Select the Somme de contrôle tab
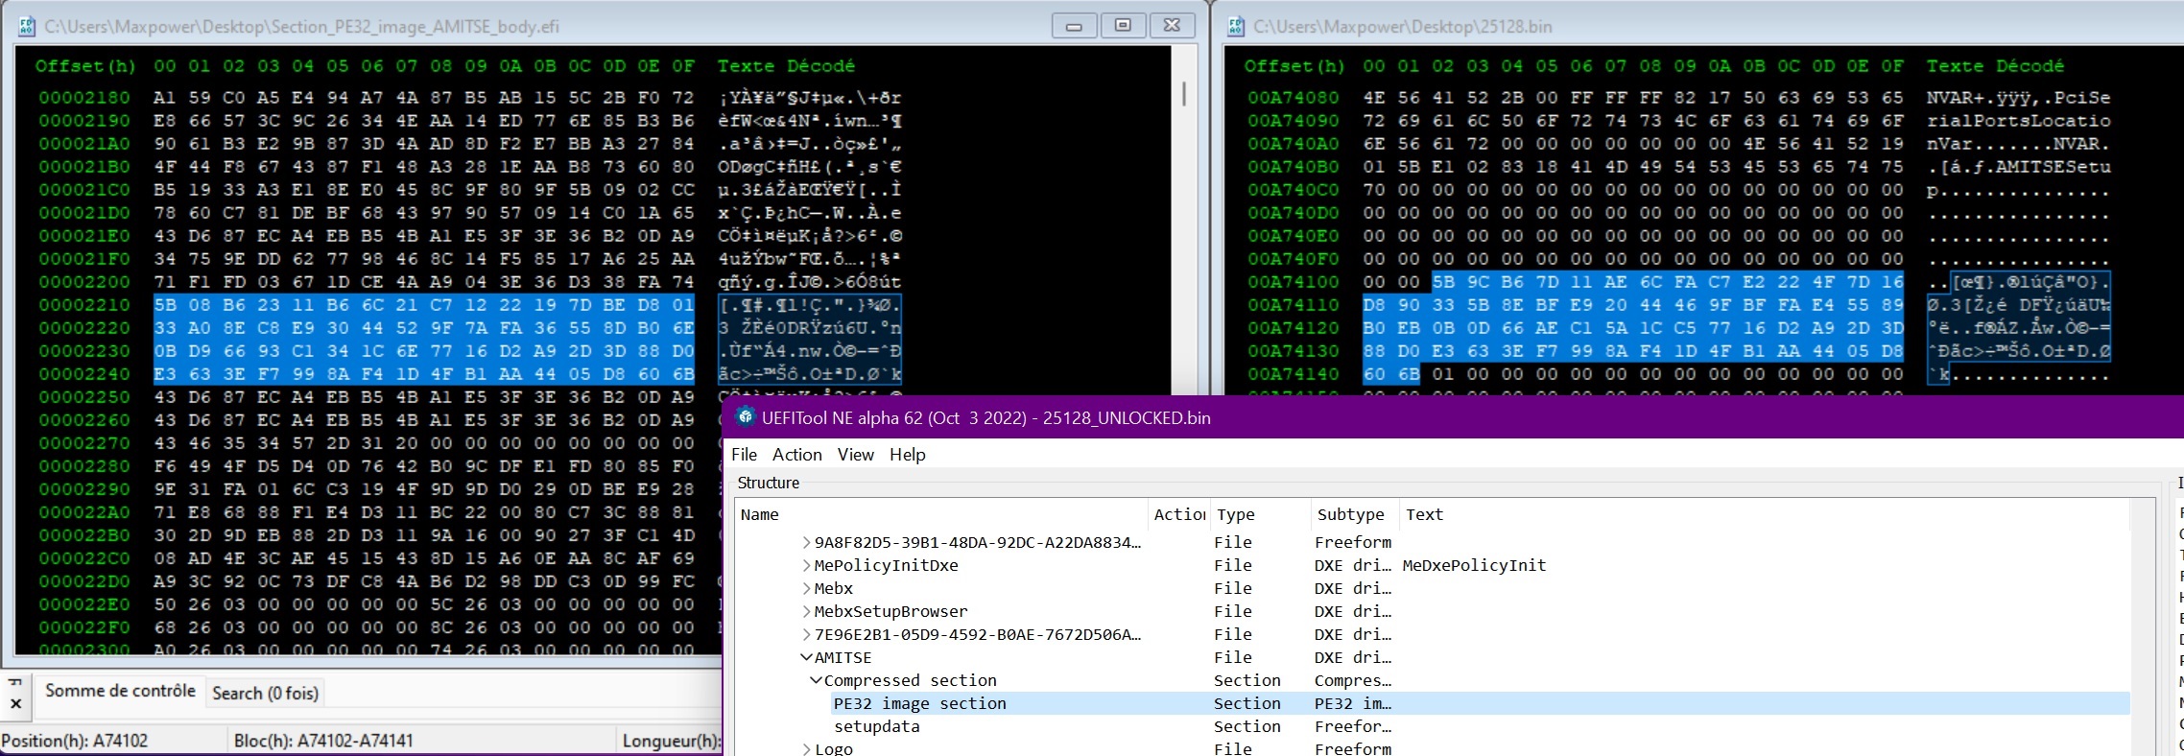Screen dimensions: 2184x756 (x=120, y=691)
